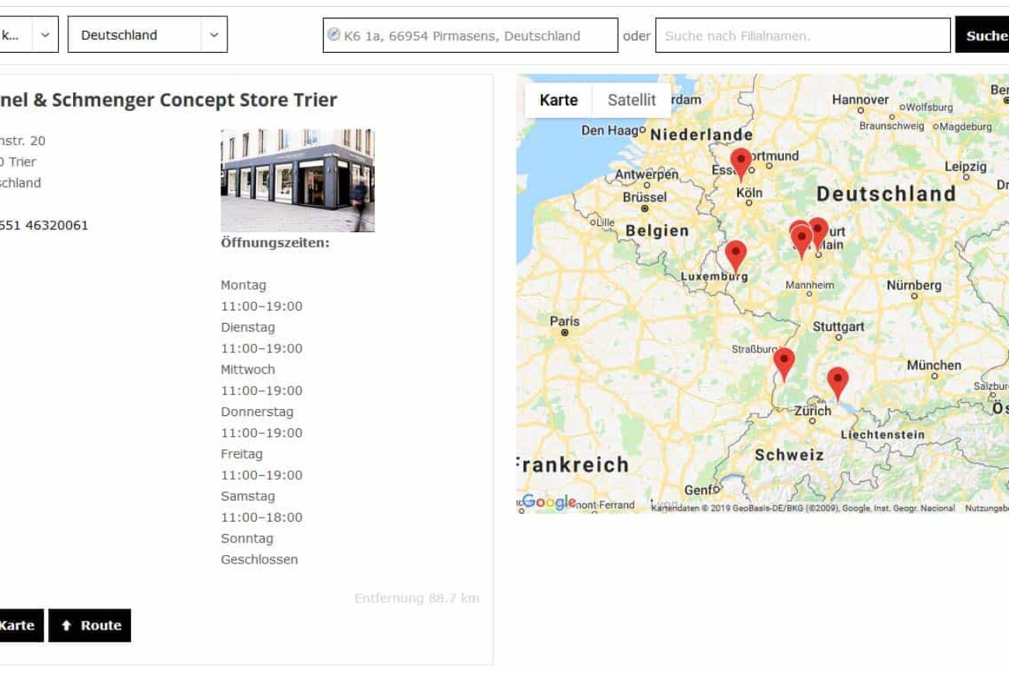Click the 'Montag' opening hours row
Viewport: 1009px width, 673px height.
coord(243,285)
